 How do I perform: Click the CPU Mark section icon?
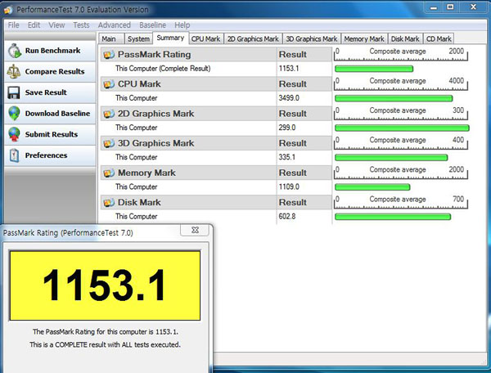[x=109, y=84]
